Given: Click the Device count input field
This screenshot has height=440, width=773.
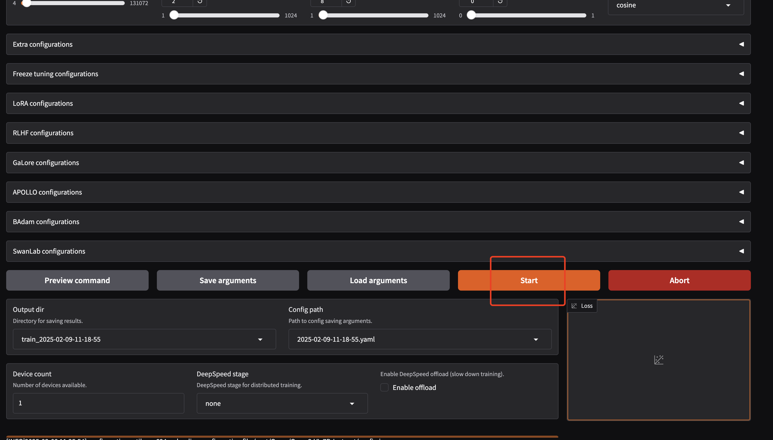Looking at the screenshot, I should coord(98,403).
